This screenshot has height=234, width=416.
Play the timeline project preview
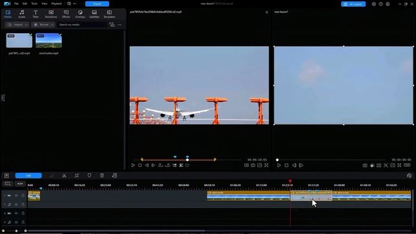point(279,165)
